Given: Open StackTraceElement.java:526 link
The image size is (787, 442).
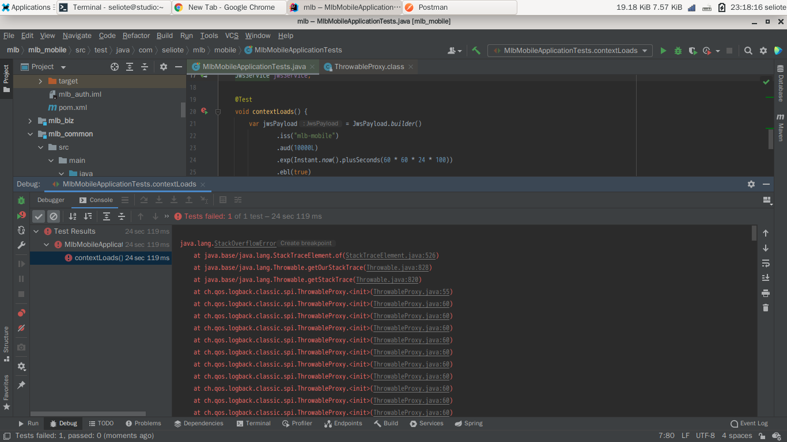Looking at the screenshot, I should coord(391,256).
